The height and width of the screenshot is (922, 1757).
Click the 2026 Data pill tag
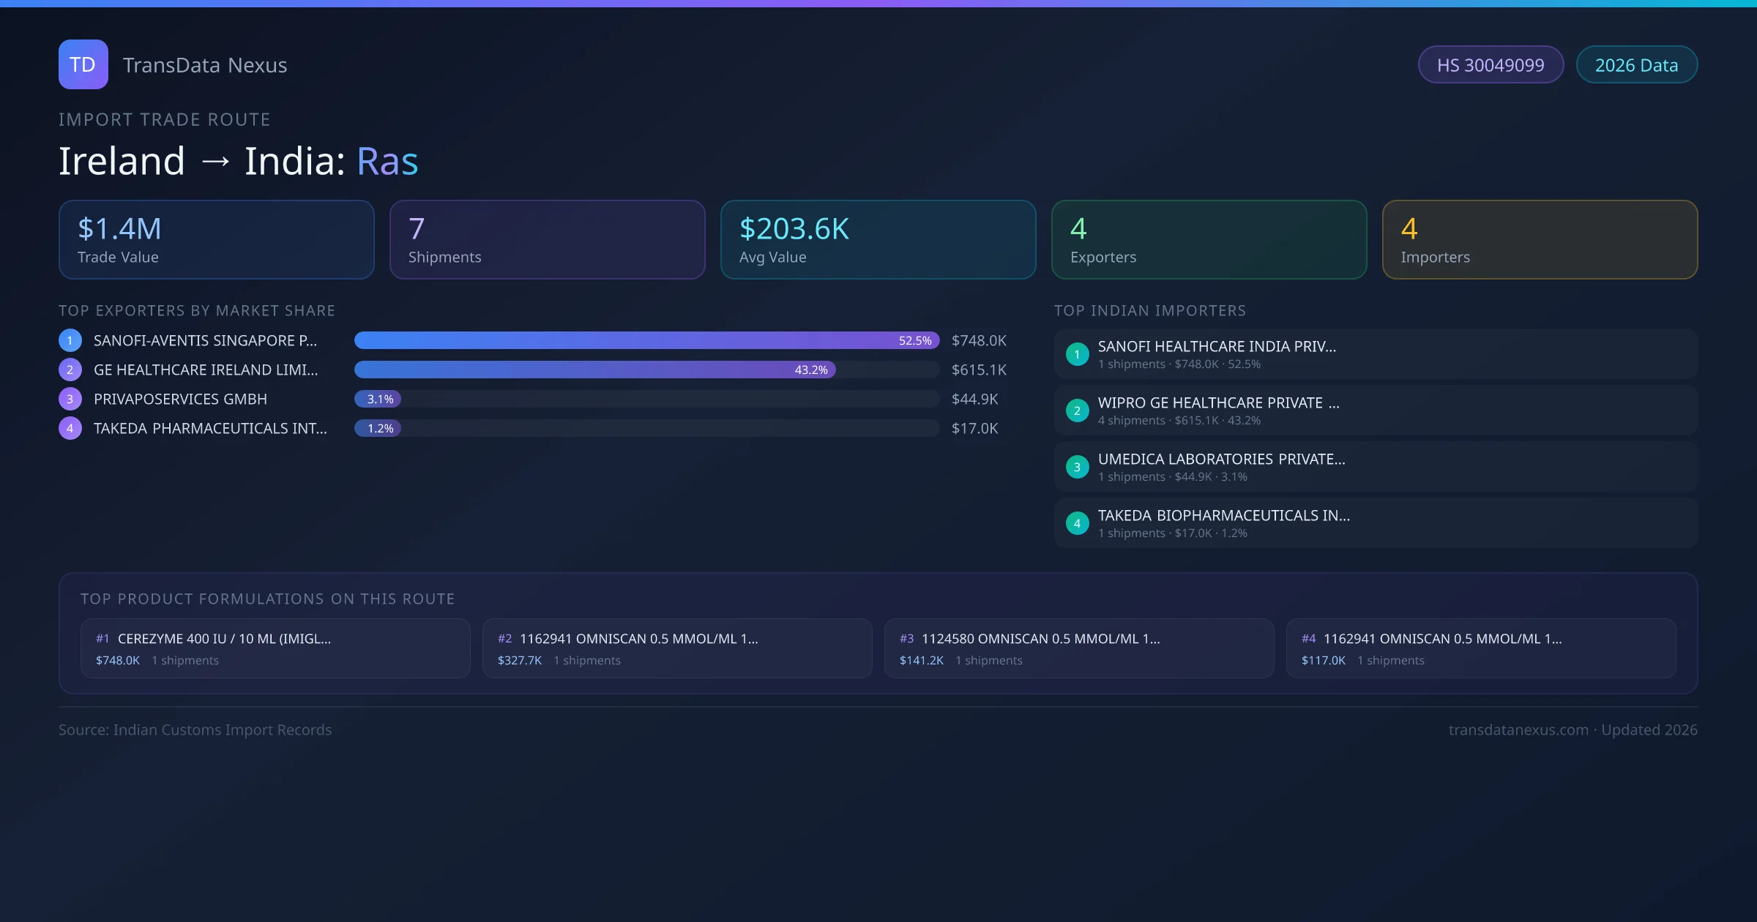[x=1636, y=65]
